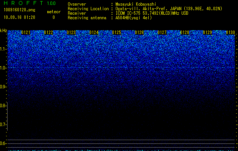The width and height of the screenshot is (238, 151).
Task: Click the 0127 time marker
Action: [162, 32]
